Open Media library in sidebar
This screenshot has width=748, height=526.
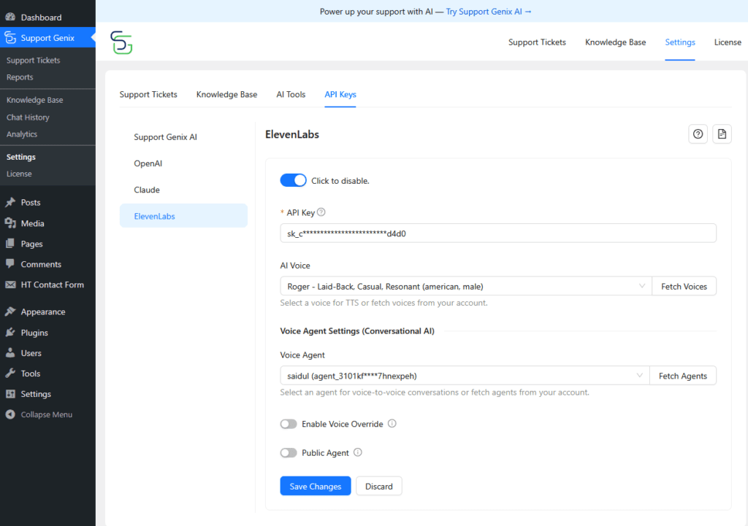pyautogui.click(x=32, y=223)
